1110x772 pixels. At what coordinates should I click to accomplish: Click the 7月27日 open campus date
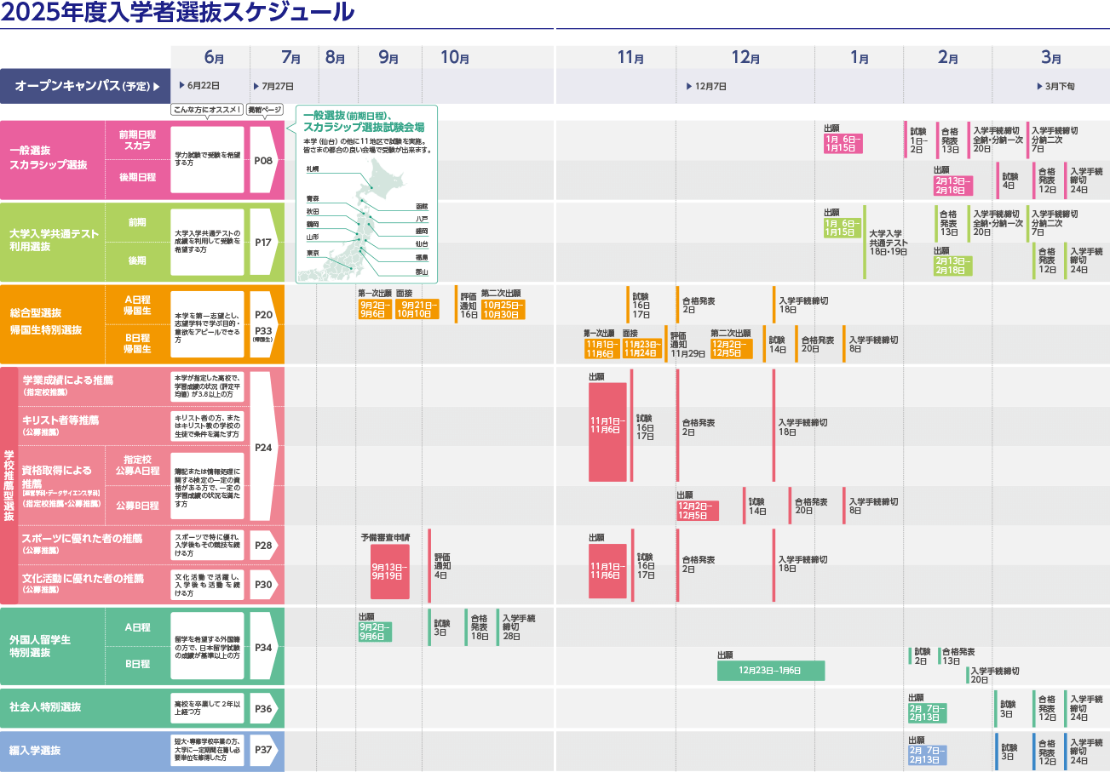click(273, 86)
